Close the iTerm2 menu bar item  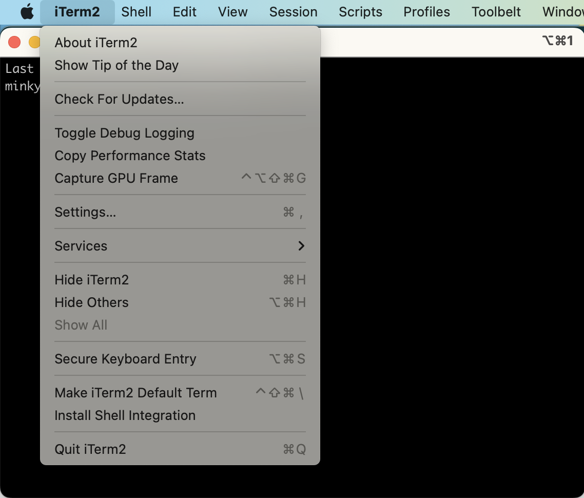point(77,12)
